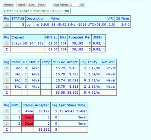Click the '9,793' accept cell for BA1 1

(73, 74)
